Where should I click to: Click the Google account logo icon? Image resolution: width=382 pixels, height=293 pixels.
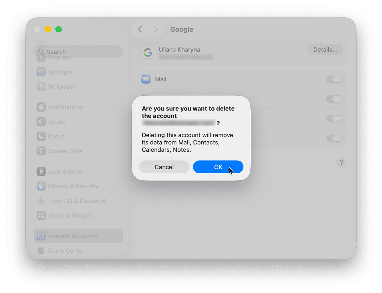click(x=148, y=53)
